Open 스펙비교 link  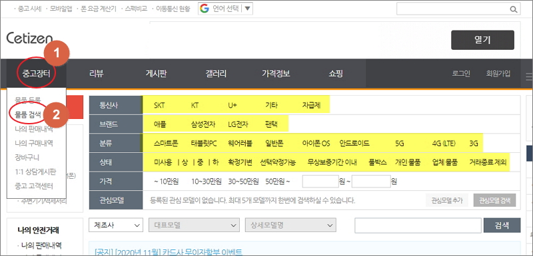(x=136, y=9)
